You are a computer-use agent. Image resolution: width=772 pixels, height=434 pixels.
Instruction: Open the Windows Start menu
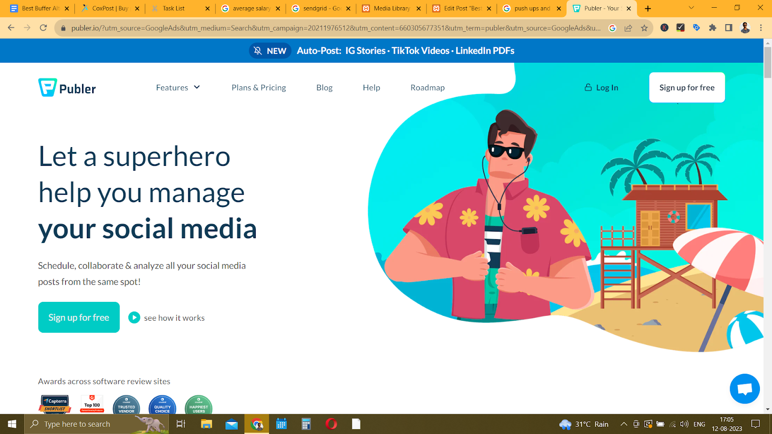pyautogui.click(x=12, y=424)
